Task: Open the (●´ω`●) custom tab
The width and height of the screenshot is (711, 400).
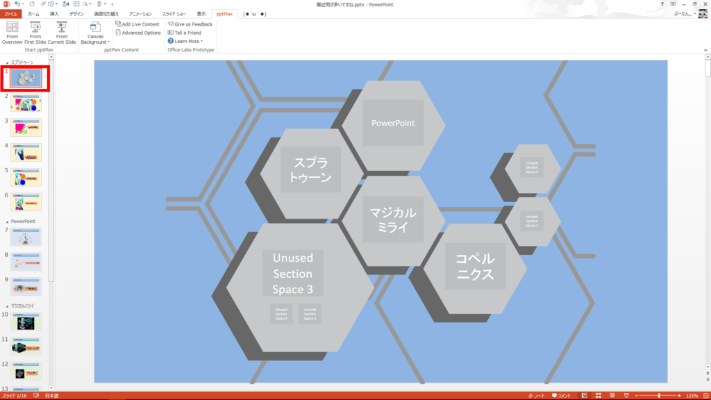Action: (254, 14)
